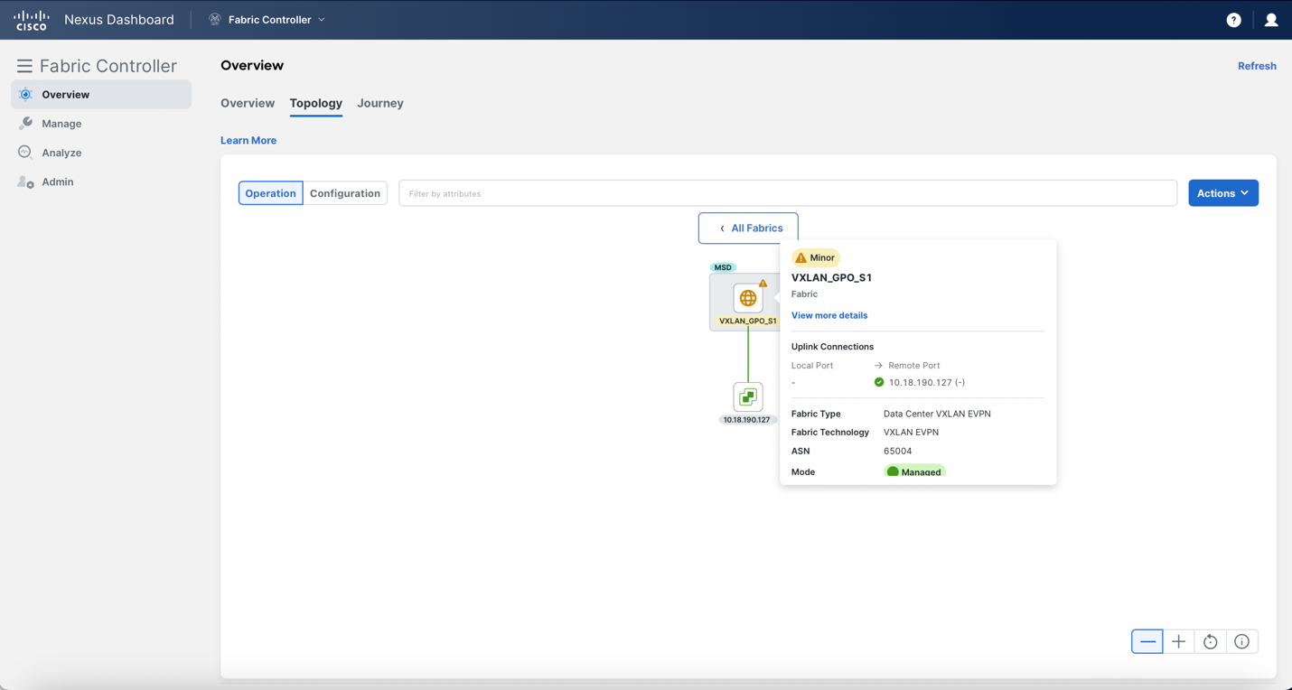Select the Topology tab
Image resolution: width=1292 pixels, height=690 pixels.
[315, 103]
